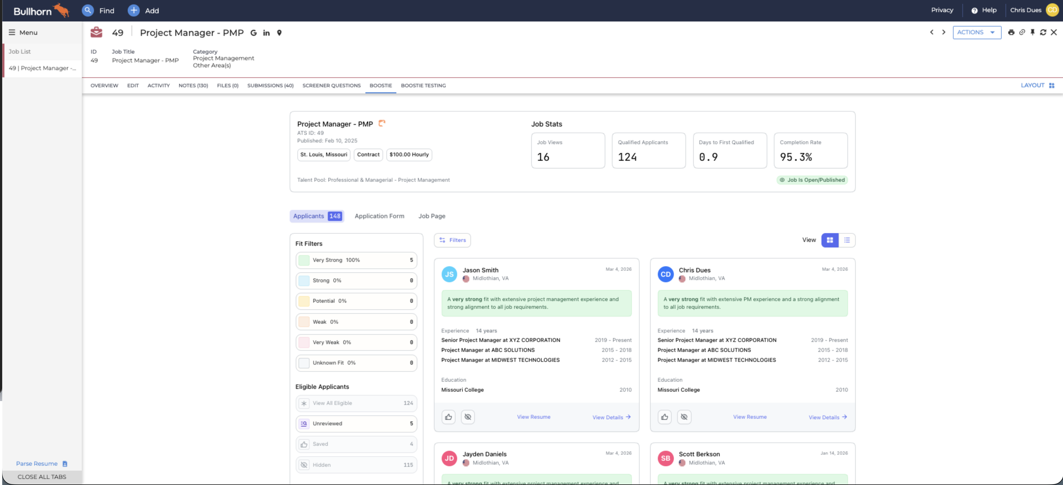Hide Chris Dues applicant with eye-slash icon

point(684,417)
